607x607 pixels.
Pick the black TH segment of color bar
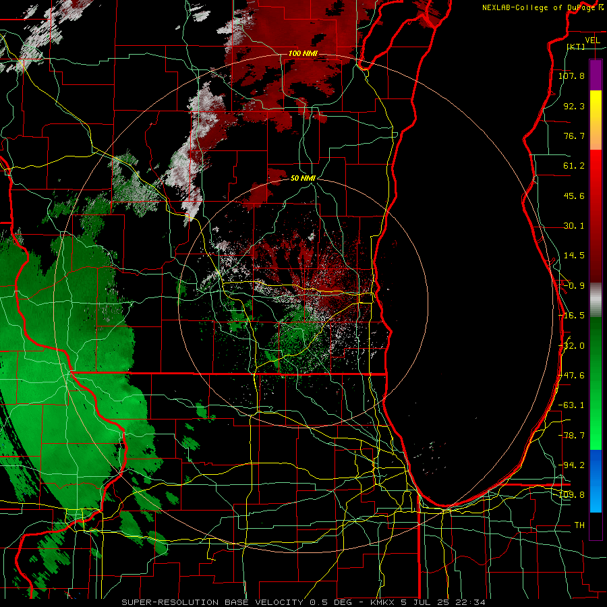click(x=596, y=525)
